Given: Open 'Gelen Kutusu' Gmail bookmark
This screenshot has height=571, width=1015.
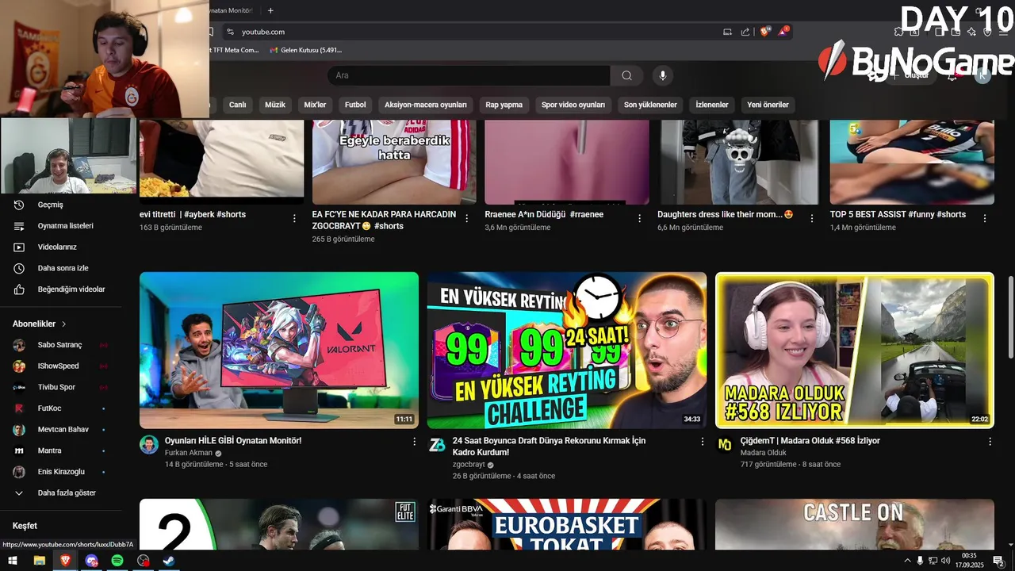Looking at the screenshot, I should [306, 50].
